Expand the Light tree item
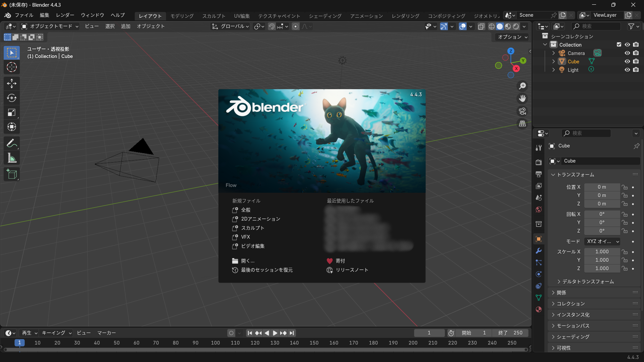644x362 pixels. tap(553, 70)
